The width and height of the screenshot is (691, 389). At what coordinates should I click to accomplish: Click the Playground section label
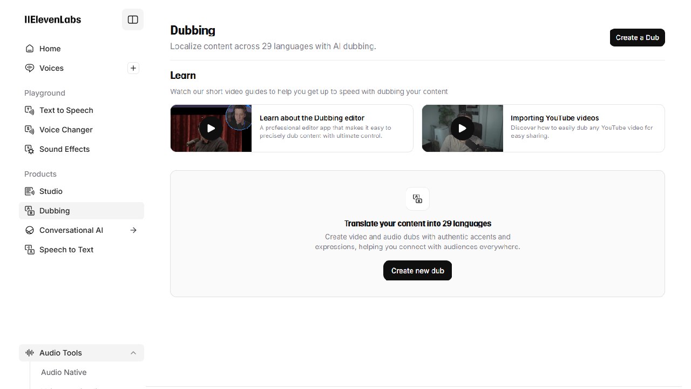pyautogui.click(x=45, y=93)
